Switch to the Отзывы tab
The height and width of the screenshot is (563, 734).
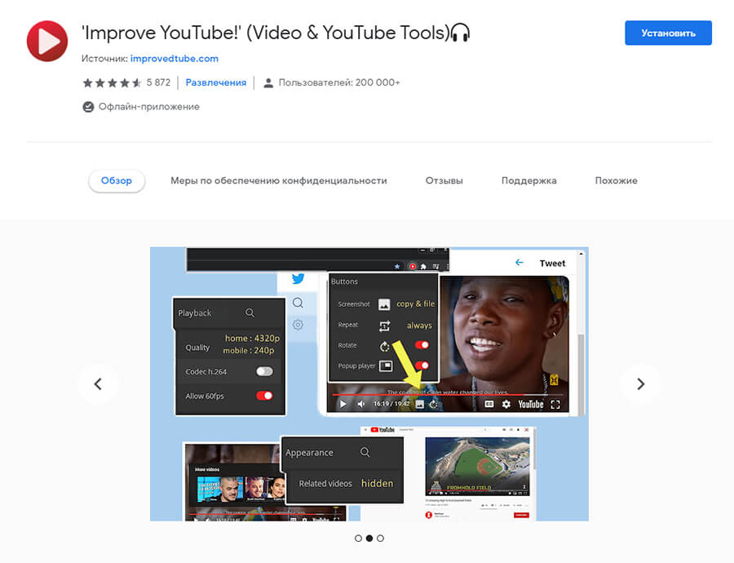[x=444, y=180]
